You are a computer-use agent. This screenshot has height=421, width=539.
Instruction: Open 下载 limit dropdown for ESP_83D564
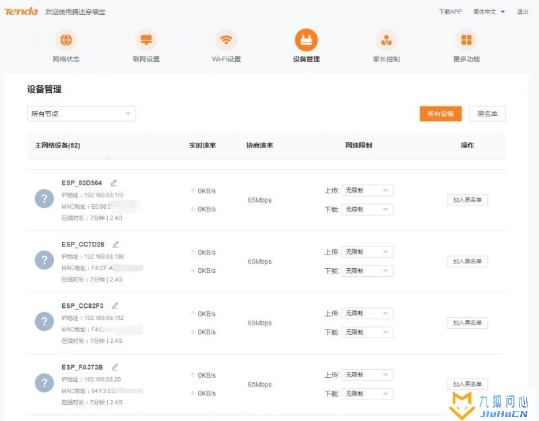367,209
